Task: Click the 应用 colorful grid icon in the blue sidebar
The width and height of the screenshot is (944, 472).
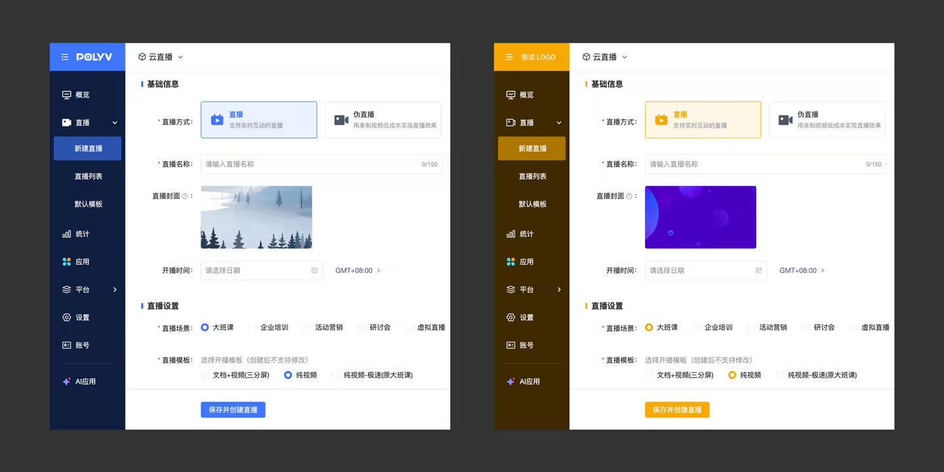Action: coord(66,262)
